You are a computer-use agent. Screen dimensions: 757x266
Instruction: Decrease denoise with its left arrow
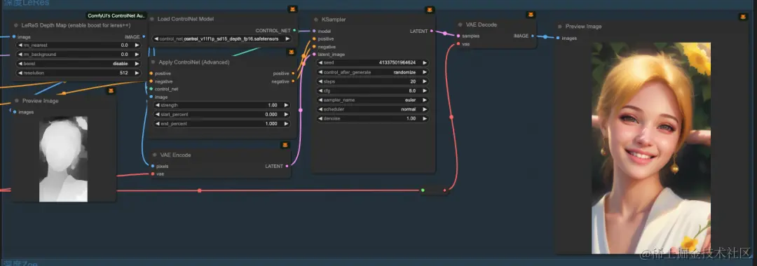point(320,118)
